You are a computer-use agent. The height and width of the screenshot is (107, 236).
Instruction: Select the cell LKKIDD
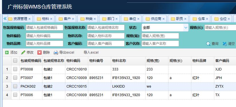tap(128, 86)
